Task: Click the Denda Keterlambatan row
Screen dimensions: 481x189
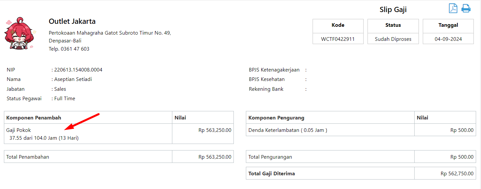Action: point(361,130)
